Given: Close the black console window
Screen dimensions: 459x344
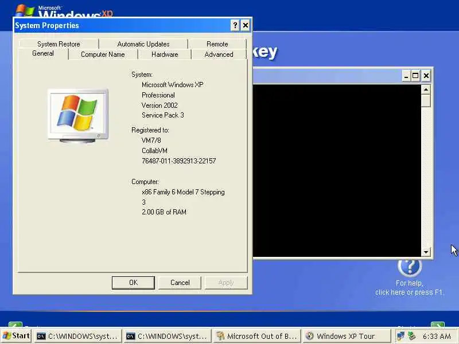Looking at the screenshot, I should tap(426, 76).
